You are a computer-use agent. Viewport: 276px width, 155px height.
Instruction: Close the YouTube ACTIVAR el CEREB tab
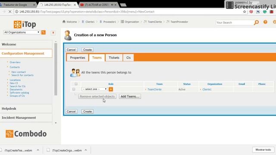pyautogui.click(x=116, y=5)
